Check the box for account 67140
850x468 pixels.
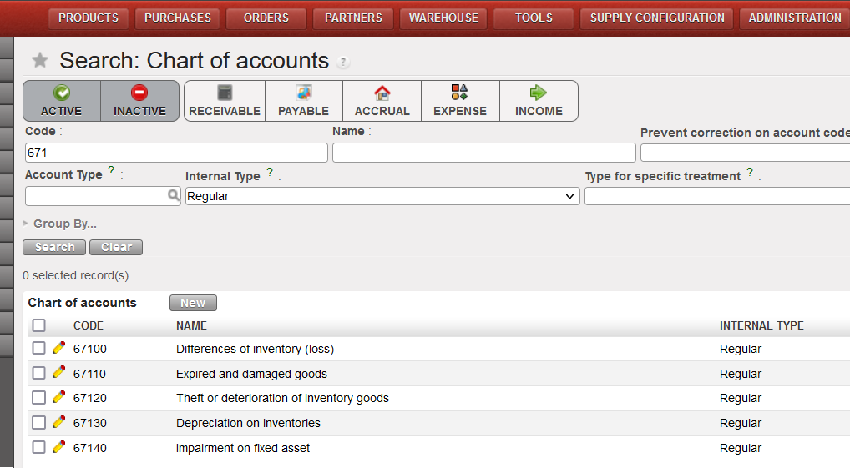(38, 447)
